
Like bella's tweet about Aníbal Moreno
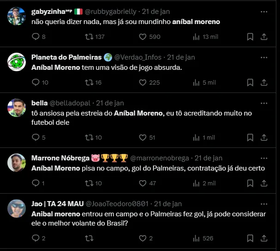click(x=143, y=137)
